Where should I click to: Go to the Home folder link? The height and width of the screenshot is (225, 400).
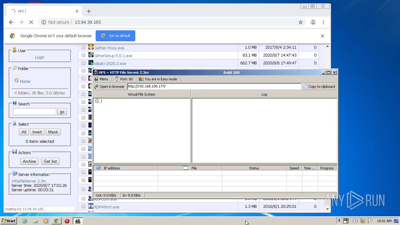25,81
